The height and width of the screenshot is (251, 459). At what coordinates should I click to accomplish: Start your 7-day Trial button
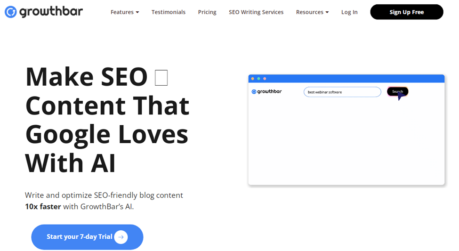coord(87,237)
